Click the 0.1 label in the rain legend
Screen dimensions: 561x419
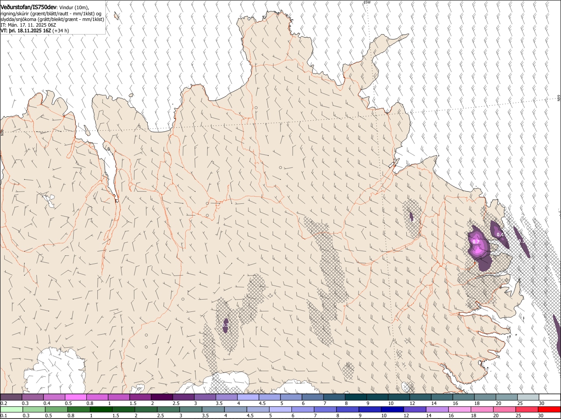coord(4,416)
